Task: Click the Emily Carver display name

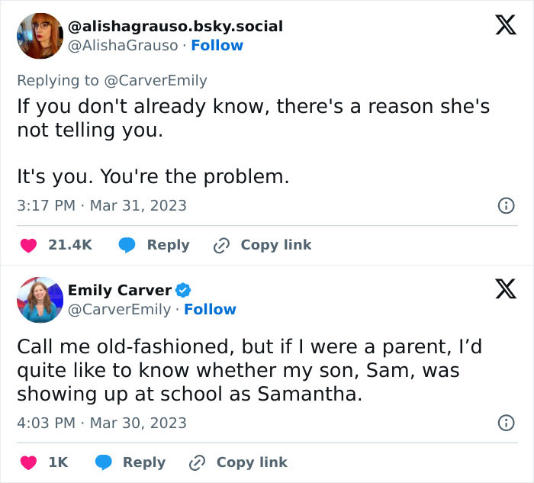Action: (x=120, y=290)
